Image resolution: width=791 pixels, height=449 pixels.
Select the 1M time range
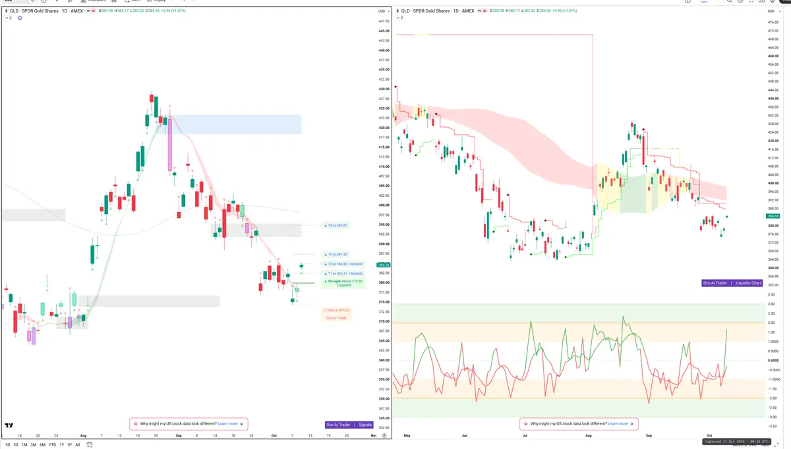tap(25, 445)
